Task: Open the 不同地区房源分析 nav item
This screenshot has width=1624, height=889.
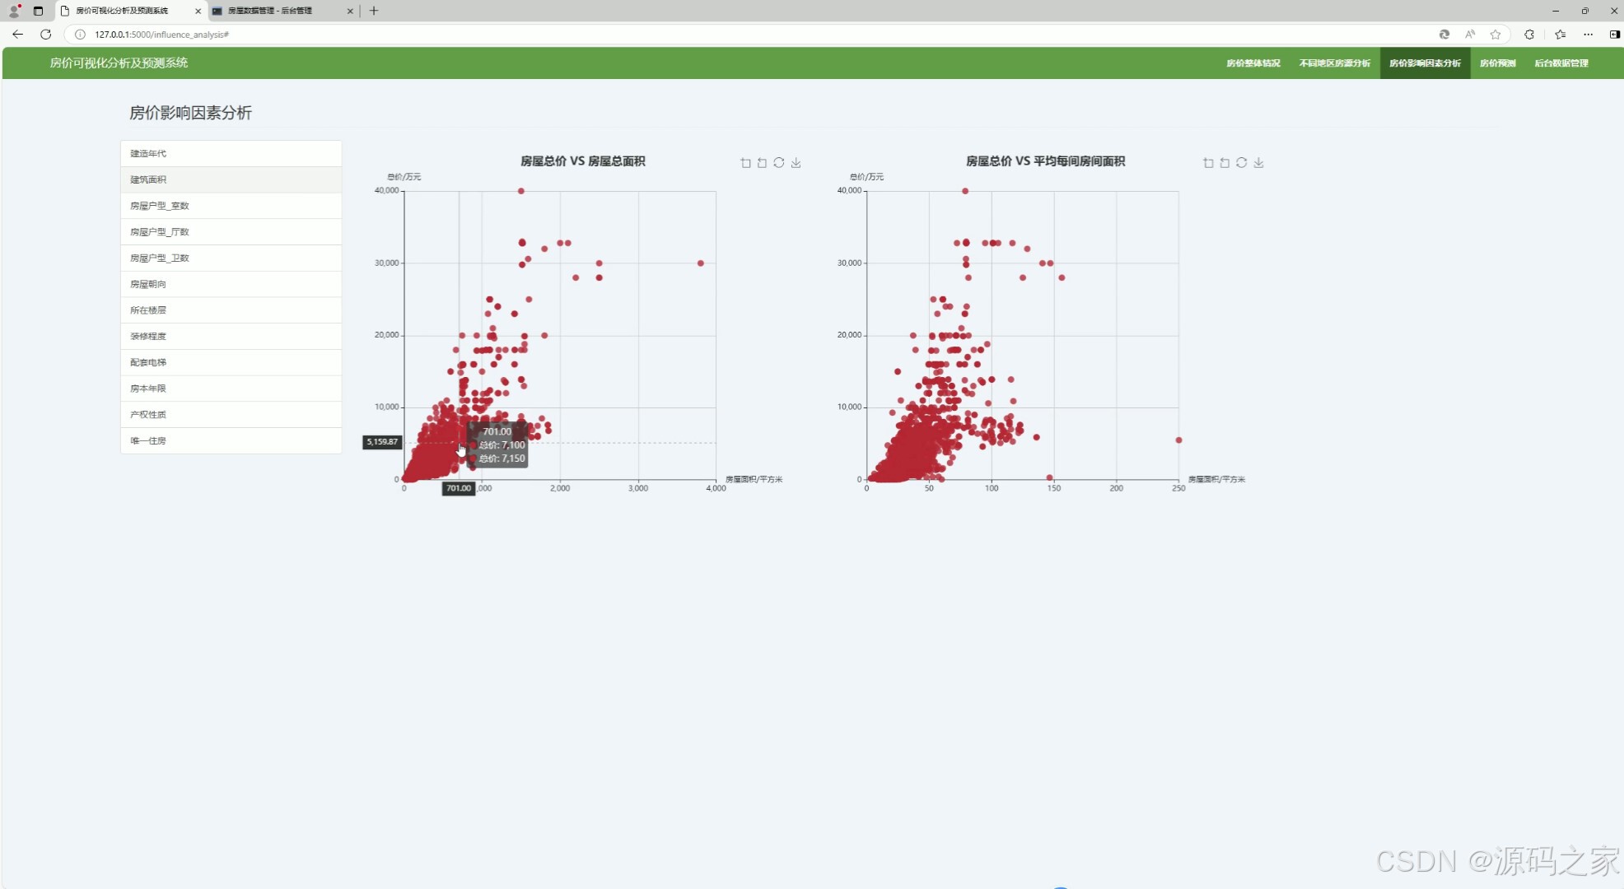Action: (1334, 63)
